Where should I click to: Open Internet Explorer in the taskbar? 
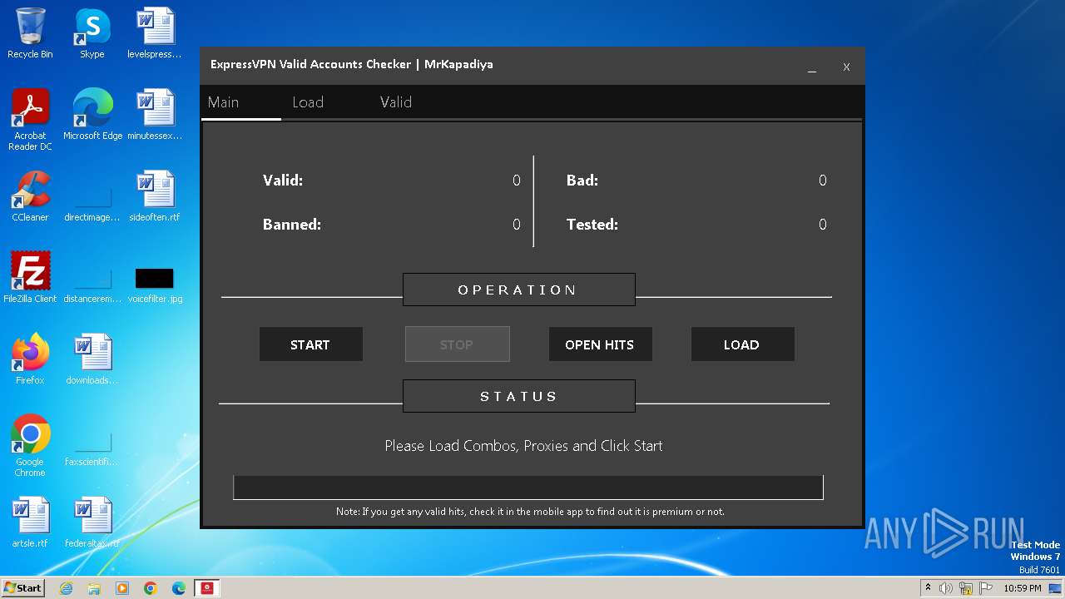click(x=67, y=588)
